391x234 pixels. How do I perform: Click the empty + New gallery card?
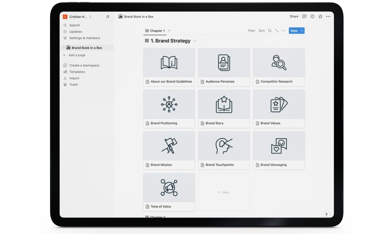point(224,192)
